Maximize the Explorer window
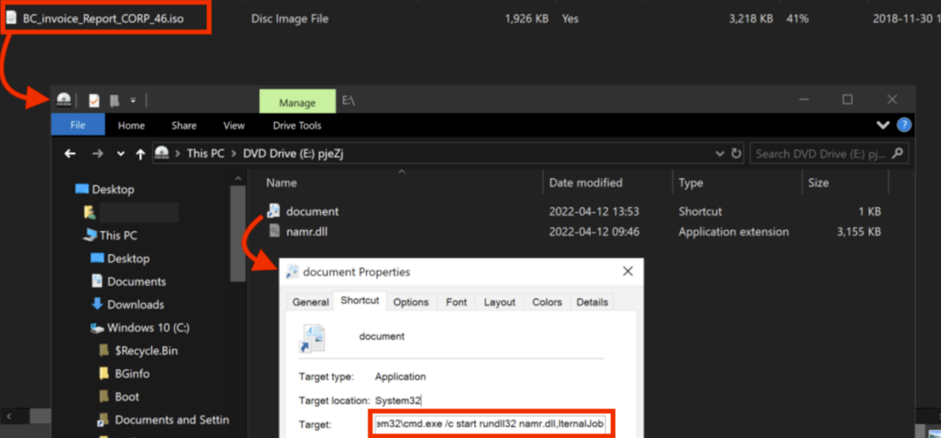941x438 pixels. [848, 100]
